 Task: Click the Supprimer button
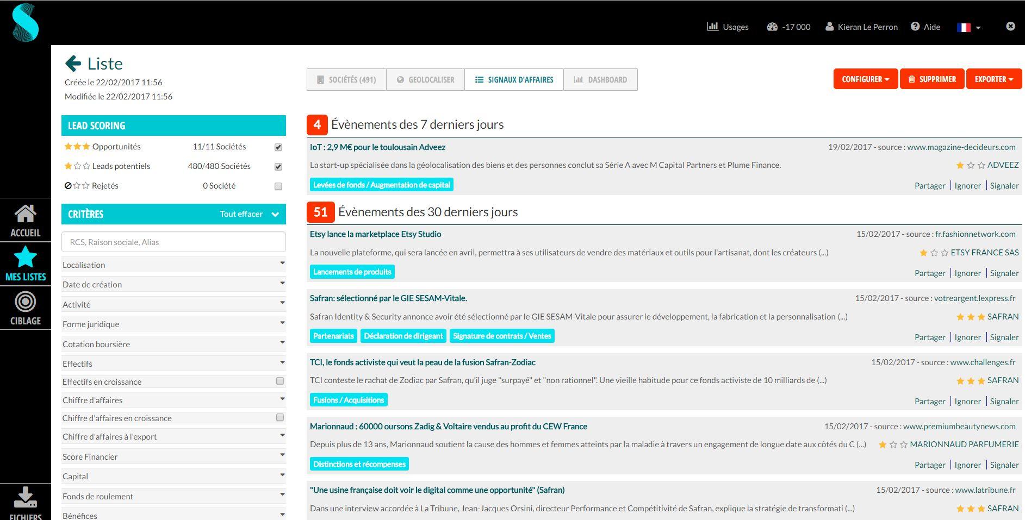pos(932,79)
